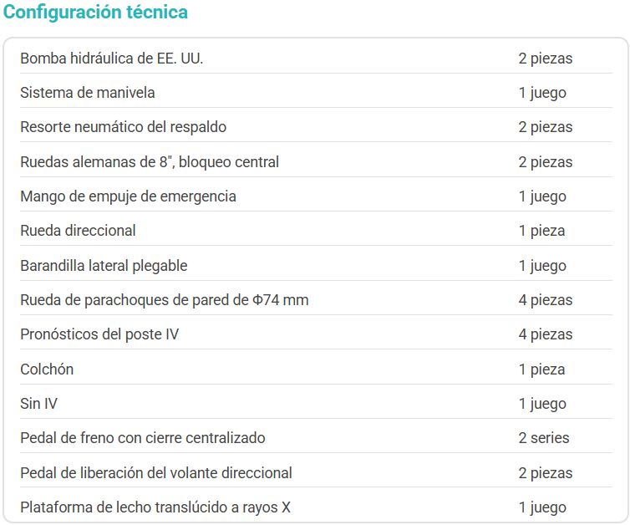Select 'Pedal de liberación del volante direccional'

click(156, 473)
